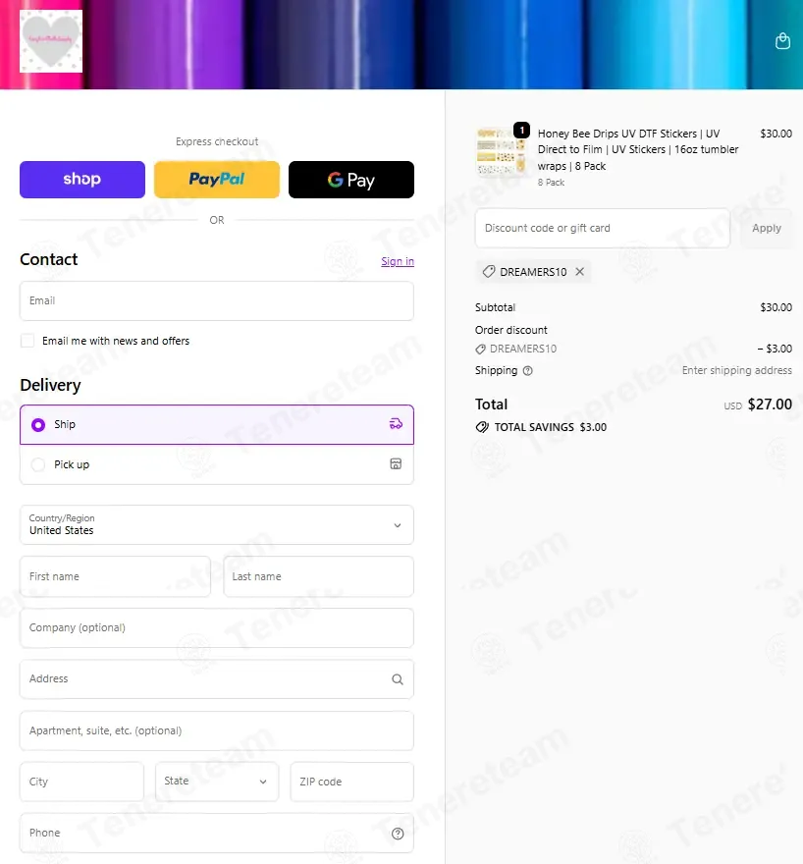Viewport: 803px width, 864px height.
Task: Click the store logo heart image
Action: [51, 41]
